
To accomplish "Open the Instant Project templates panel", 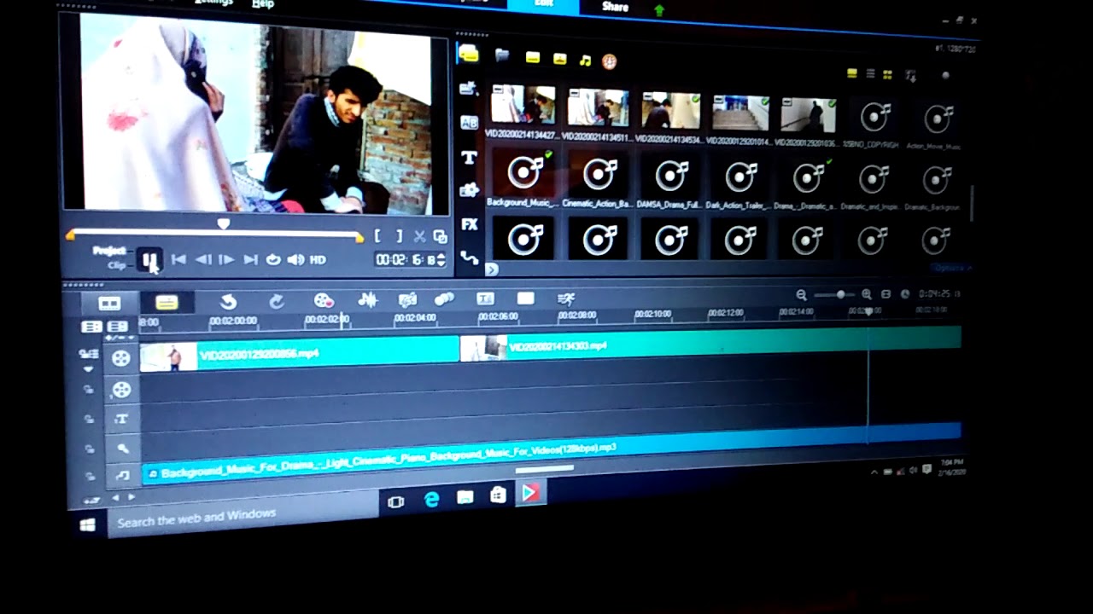I will [468, 88].
